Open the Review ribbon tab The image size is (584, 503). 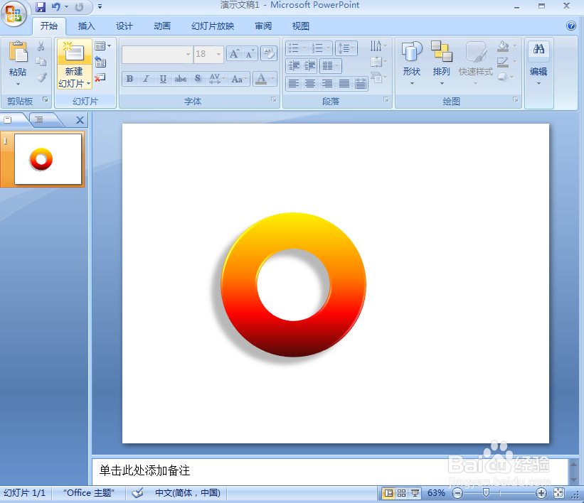pyautogui.click(x=263, y=26)
